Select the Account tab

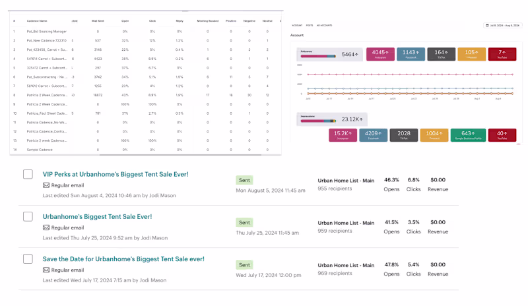[x=297, y=25]
